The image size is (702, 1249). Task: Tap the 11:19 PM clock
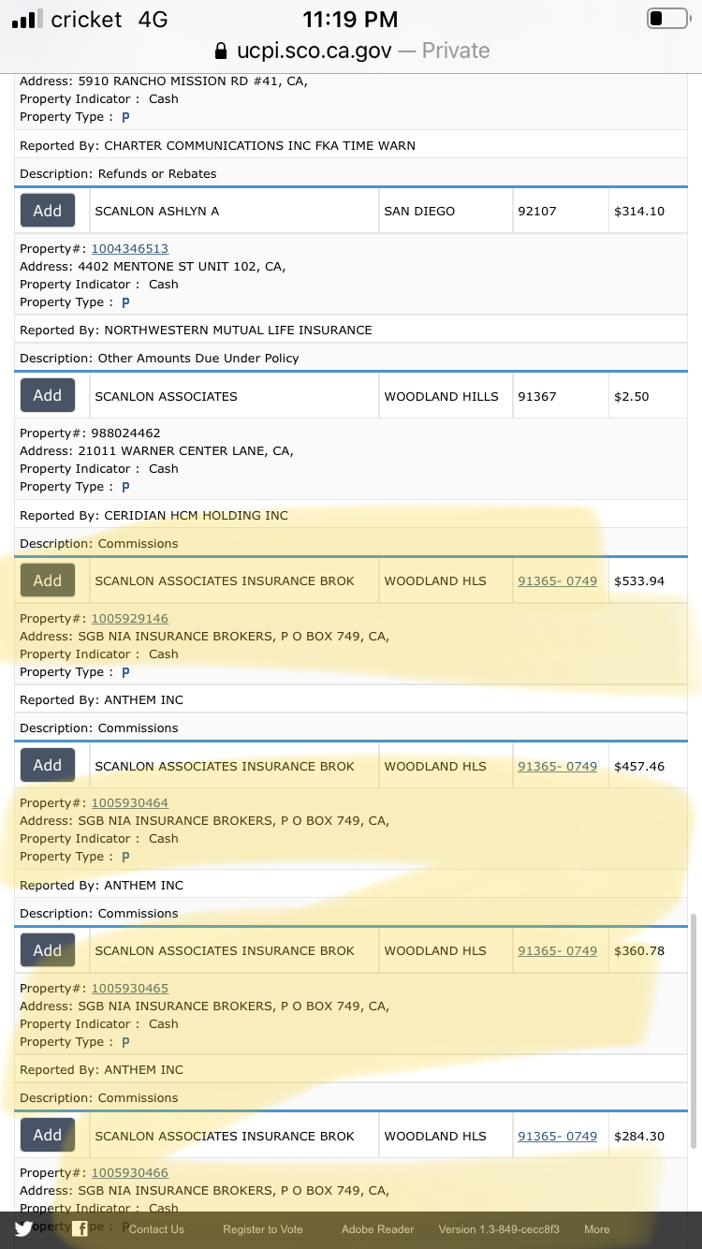coord(351,19)
